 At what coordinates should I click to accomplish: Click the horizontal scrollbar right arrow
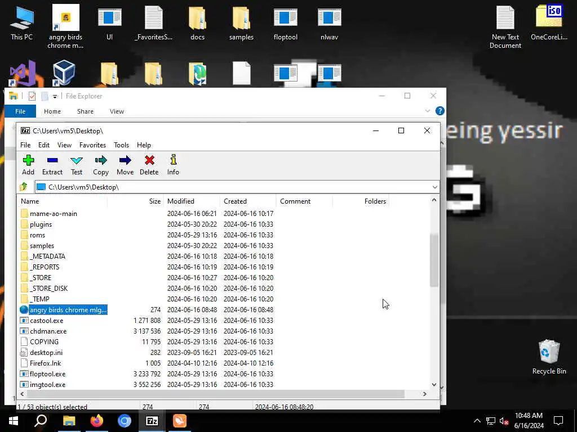pos(425,394)
